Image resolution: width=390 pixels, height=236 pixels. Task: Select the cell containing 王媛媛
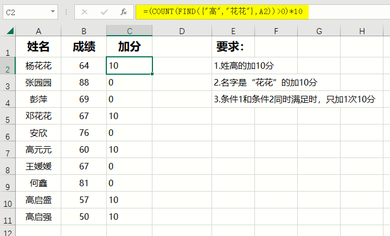(x=39, y=166)
